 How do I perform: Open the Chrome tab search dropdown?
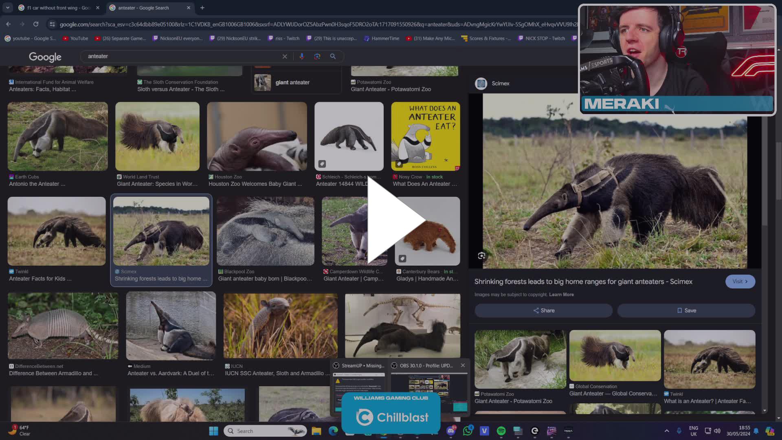(7, 8)
